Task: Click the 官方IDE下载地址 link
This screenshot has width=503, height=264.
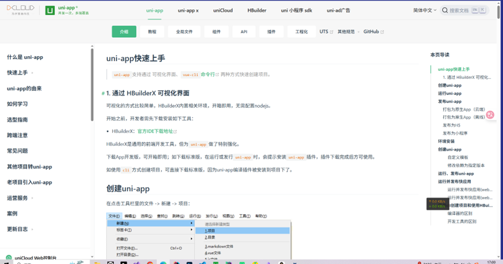Action: tap(157, 131)
